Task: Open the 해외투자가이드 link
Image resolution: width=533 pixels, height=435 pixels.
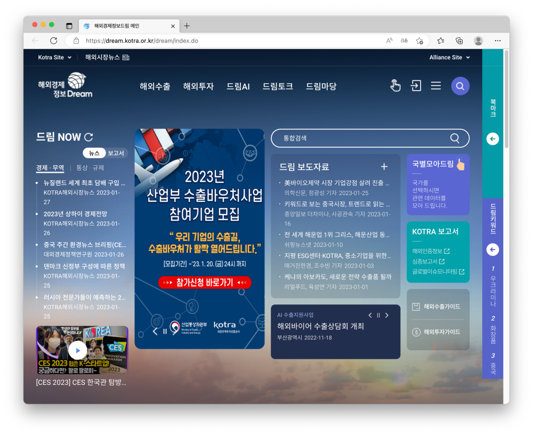Action: pyautogui.click(x=436, y=332)
